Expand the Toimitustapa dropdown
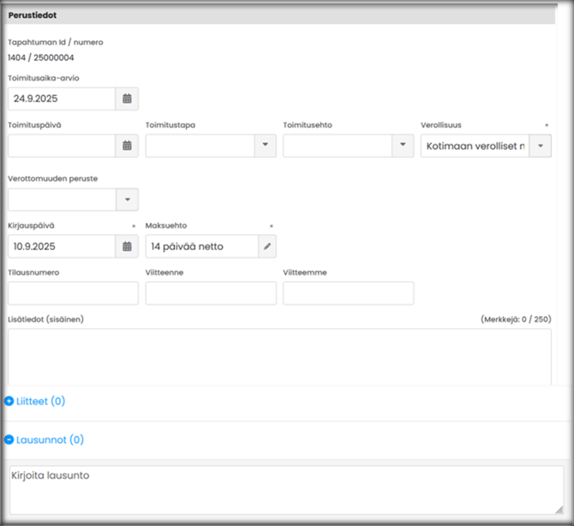Screen dimensions: 574x526 265,146
